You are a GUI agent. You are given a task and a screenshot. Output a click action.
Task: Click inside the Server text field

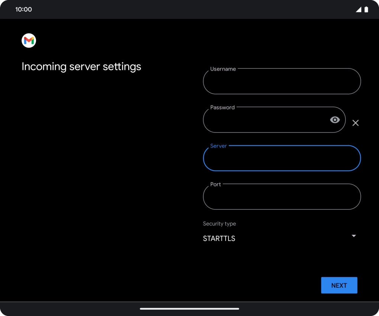(x=282, y=159)
